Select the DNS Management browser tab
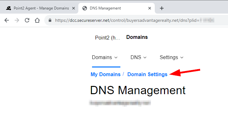228x121 pixels. coord(116,8)
